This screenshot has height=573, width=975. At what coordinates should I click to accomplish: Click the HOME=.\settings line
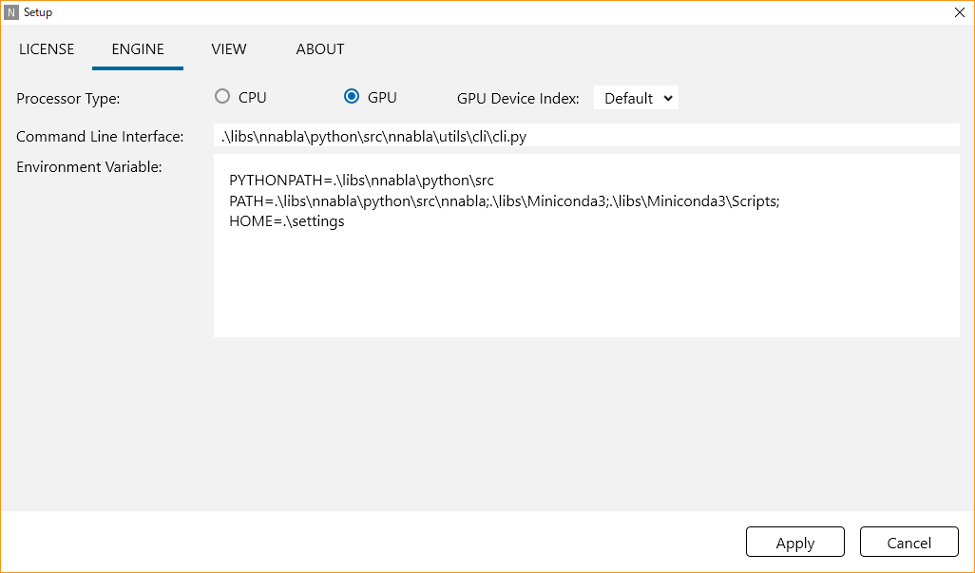(x=287, y=221)
